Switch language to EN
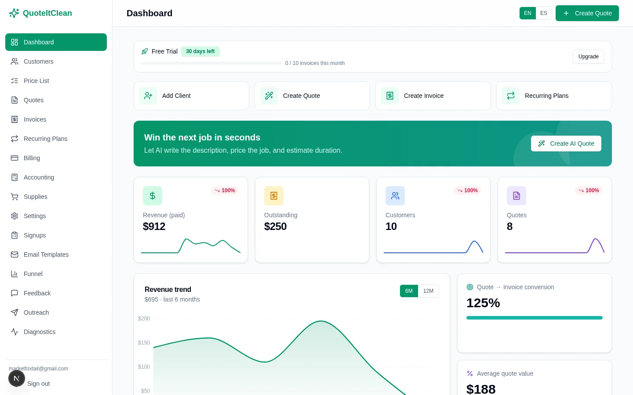633x395 pixels. point(527,13)
